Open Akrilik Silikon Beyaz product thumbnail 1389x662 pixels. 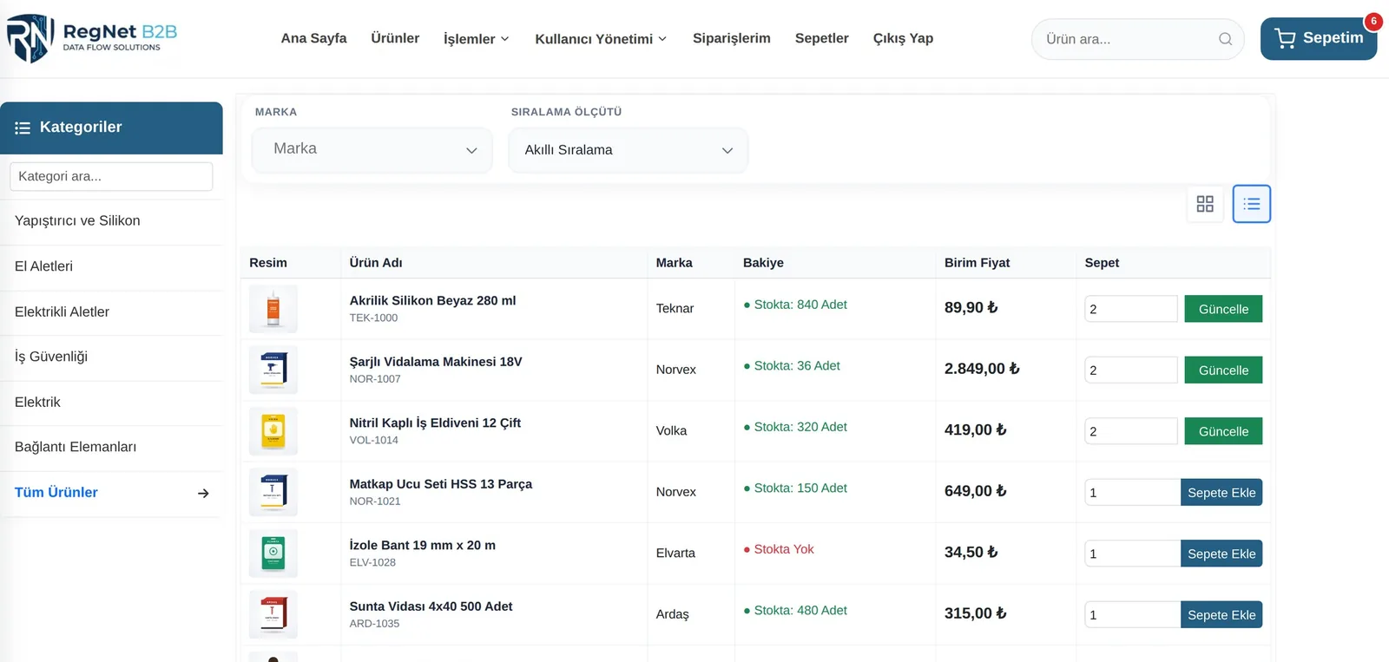(x=273, y=309)
